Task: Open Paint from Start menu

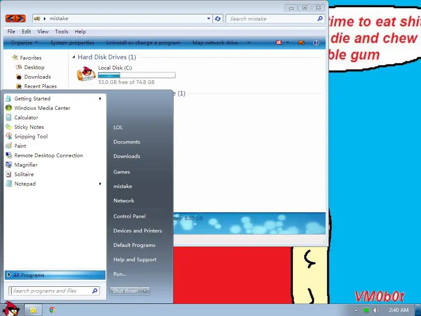Action: point(55,146)
